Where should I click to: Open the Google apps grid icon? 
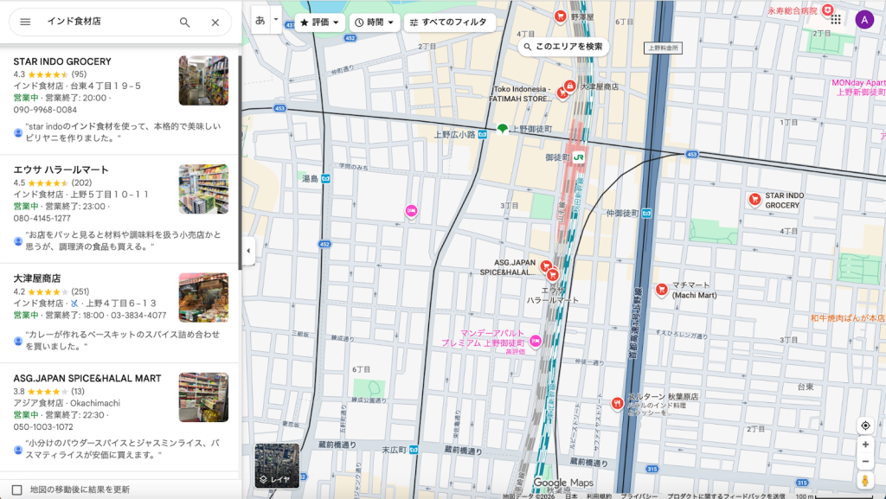[x=836, y=19]
